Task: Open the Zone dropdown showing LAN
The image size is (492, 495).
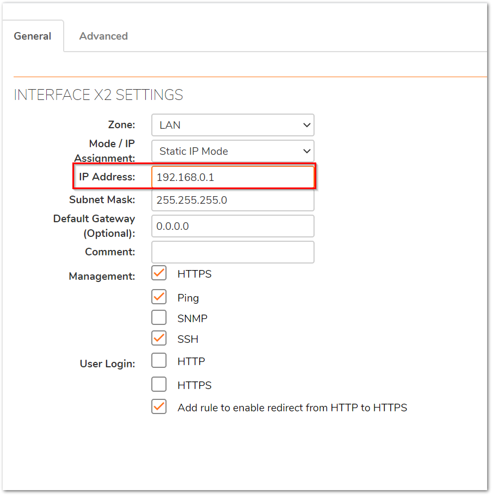Action: point(233,125)
